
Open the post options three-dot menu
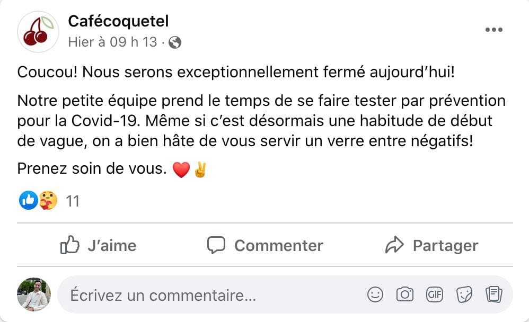[x=493, y=30]
